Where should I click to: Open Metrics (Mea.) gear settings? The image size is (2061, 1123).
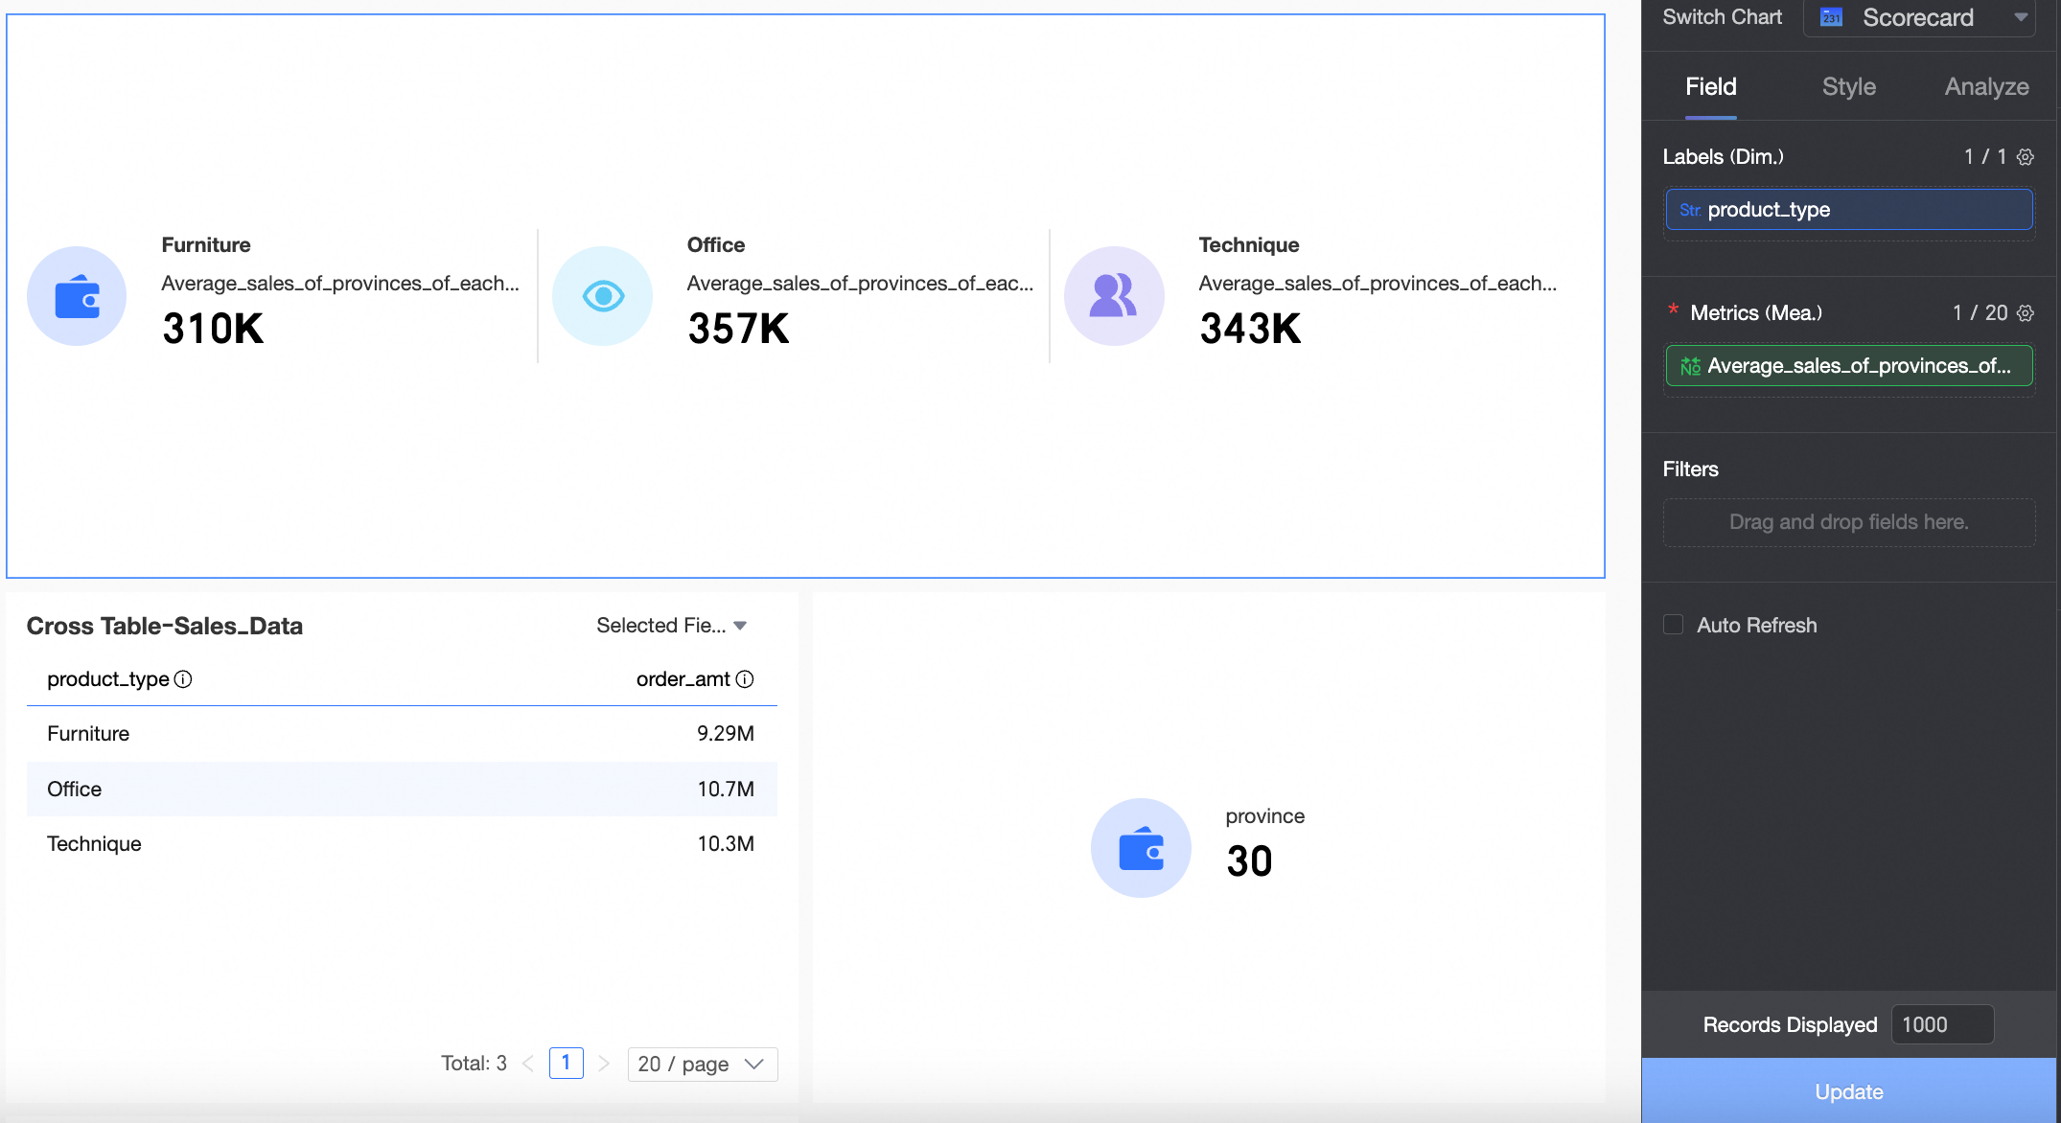click(x=2026, y=313)
